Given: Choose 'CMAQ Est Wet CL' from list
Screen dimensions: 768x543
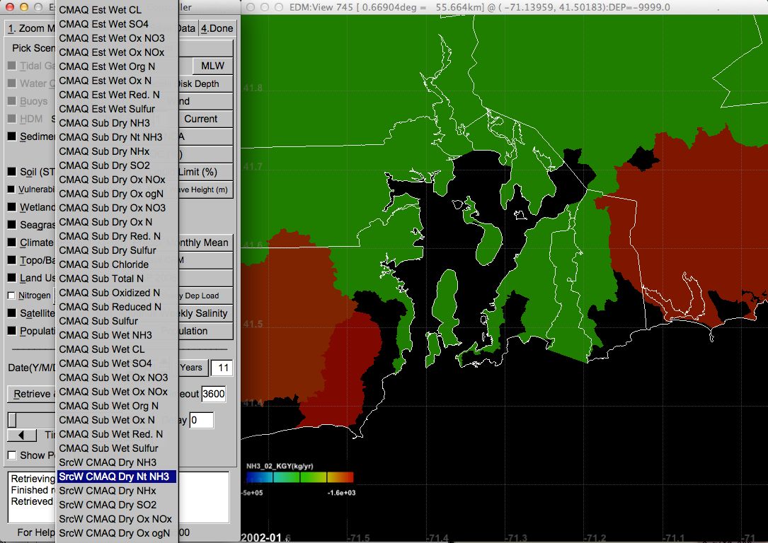Looking at the screenshot, I should [x=100, y=10].
